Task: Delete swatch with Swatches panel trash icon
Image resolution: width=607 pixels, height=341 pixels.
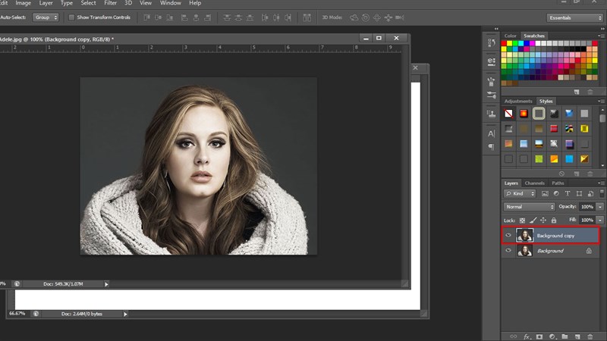Action: pos(590,92)
